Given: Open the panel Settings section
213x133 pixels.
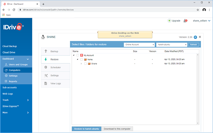Looking at the screenshot, I should coord(56,76).
